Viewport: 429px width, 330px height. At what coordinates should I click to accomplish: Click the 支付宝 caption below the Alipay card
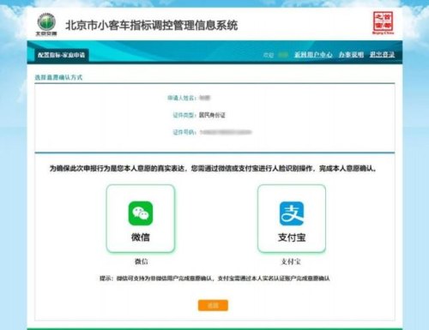(x=291, y=261)
